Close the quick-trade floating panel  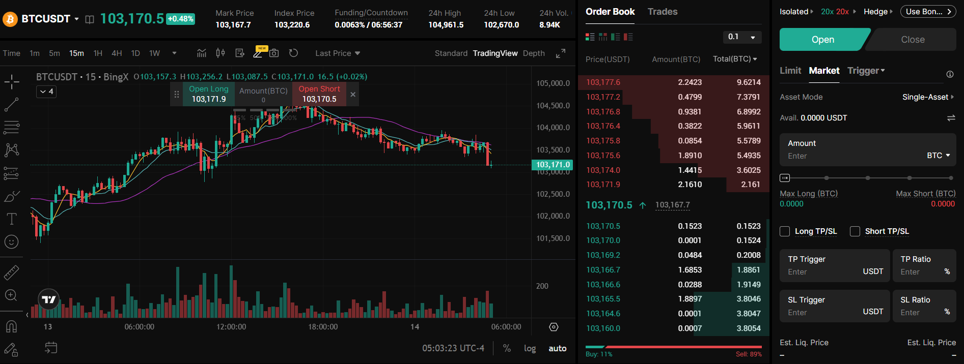353,95
